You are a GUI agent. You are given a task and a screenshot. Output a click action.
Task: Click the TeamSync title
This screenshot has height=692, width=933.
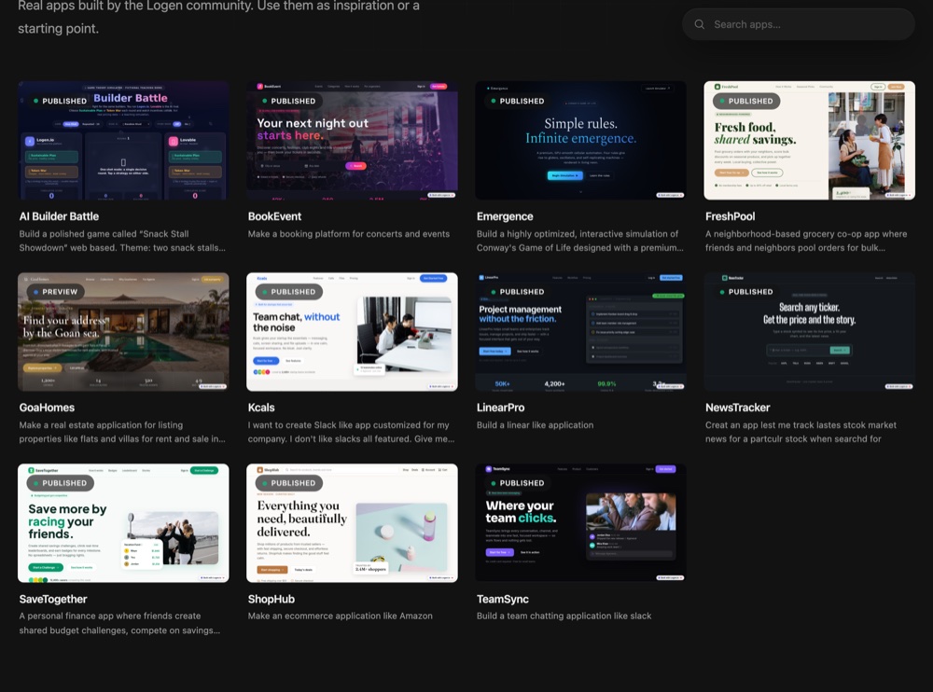(503, 599)
